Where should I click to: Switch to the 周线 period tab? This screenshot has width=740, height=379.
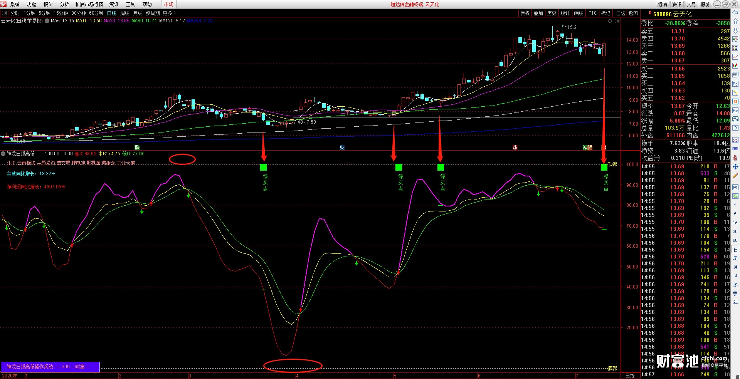tap(125, 13)
